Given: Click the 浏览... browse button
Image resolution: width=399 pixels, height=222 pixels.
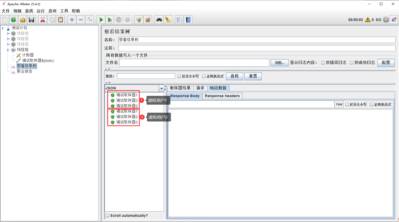Looking at the screenshot, I should (280, 63).
